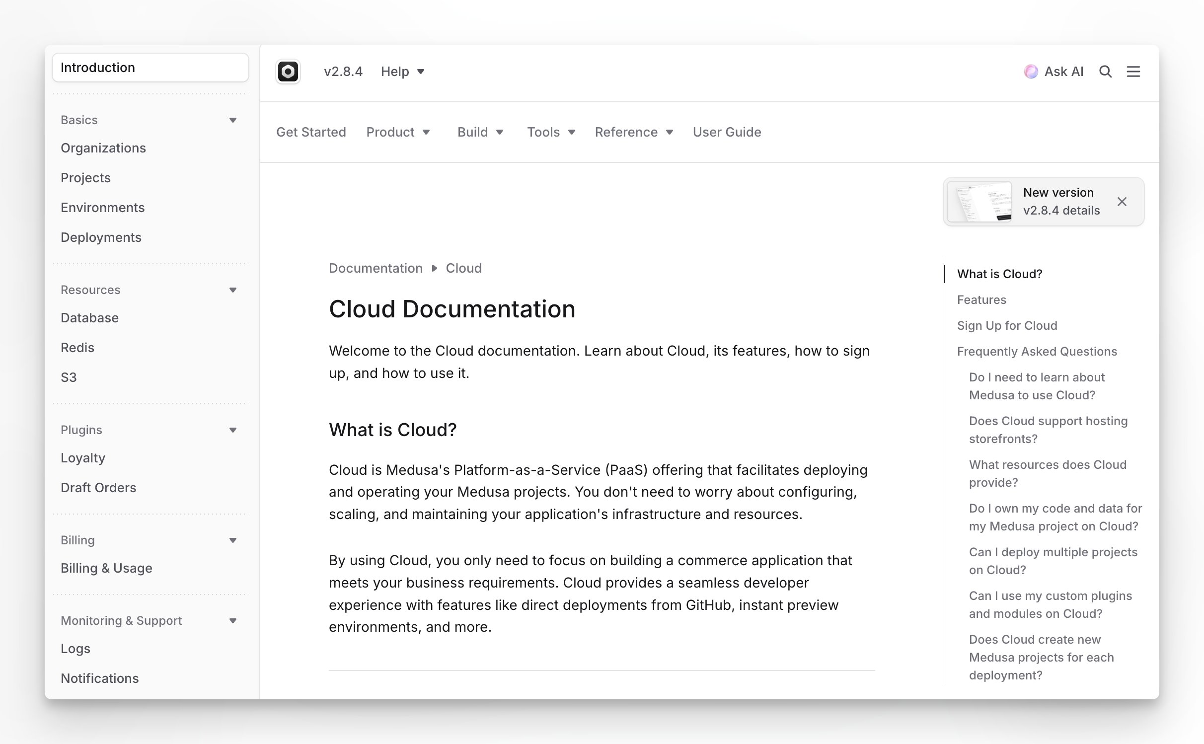Open 'Can I deploy multiple projects' FAQ
Viewport: 1204px width, 744px height.
tap(1053, 561)
